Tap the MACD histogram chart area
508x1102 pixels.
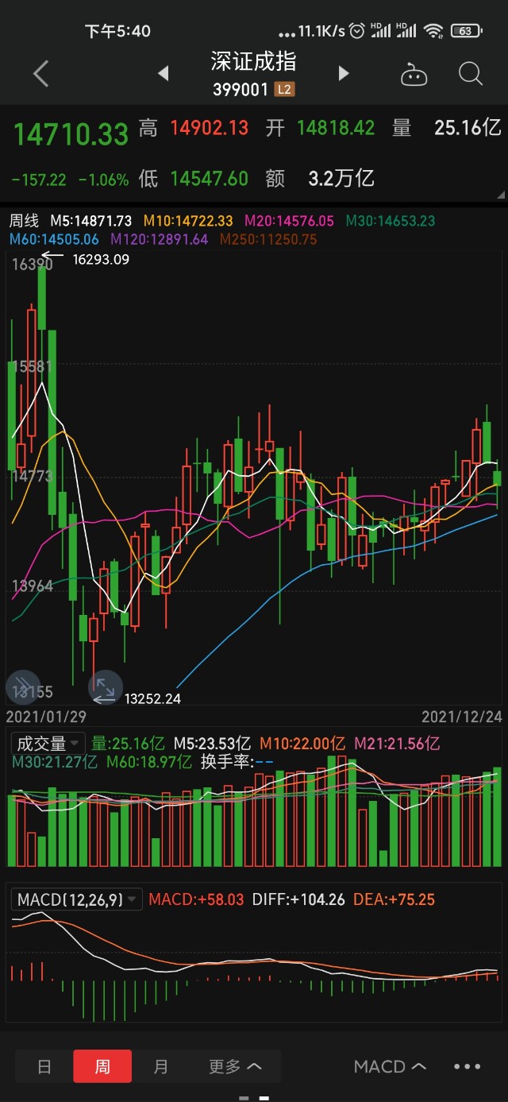click(254, 968)
